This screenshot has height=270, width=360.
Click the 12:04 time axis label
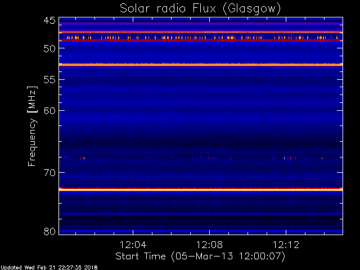click(133, 245)
